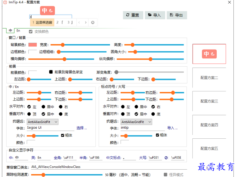Toggle 前景到背景色渐变 checkbox
This screenshot has height=177, width=237.
(51, 72)
